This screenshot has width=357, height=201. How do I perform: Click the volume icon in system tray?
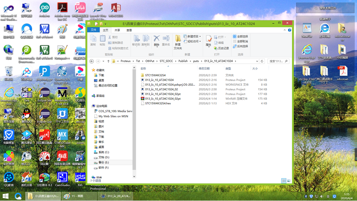[322, 196]
